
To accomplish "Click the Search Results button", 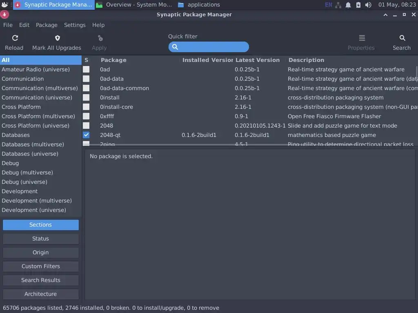I will point(40,280).
